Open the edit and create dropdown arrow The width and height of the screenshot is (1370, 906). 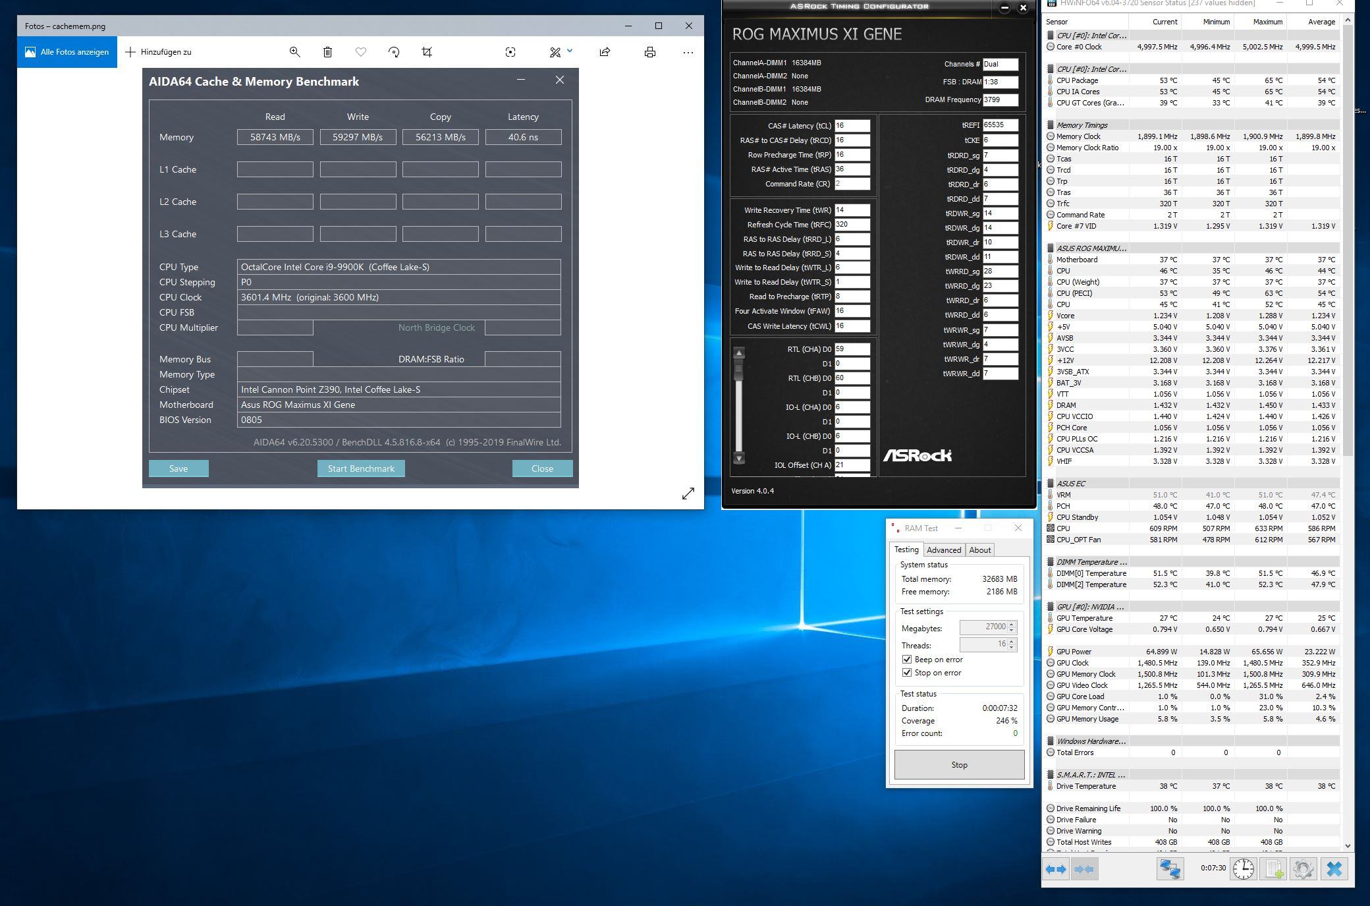(x=570, y=51)
